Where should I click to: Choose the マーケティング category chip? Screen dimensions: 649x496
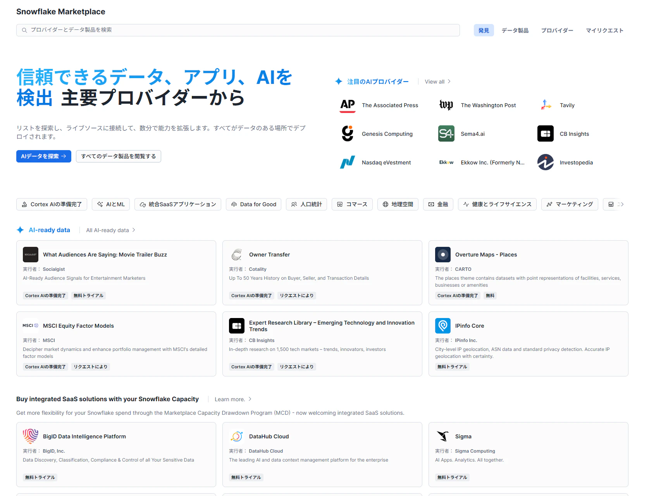point(570,204)
